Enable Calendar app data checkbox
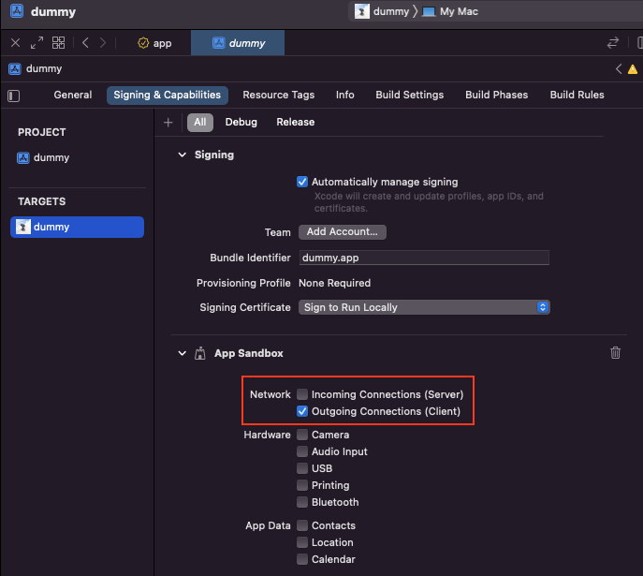This screenshot has height=576, width=643. coord(302,559)
